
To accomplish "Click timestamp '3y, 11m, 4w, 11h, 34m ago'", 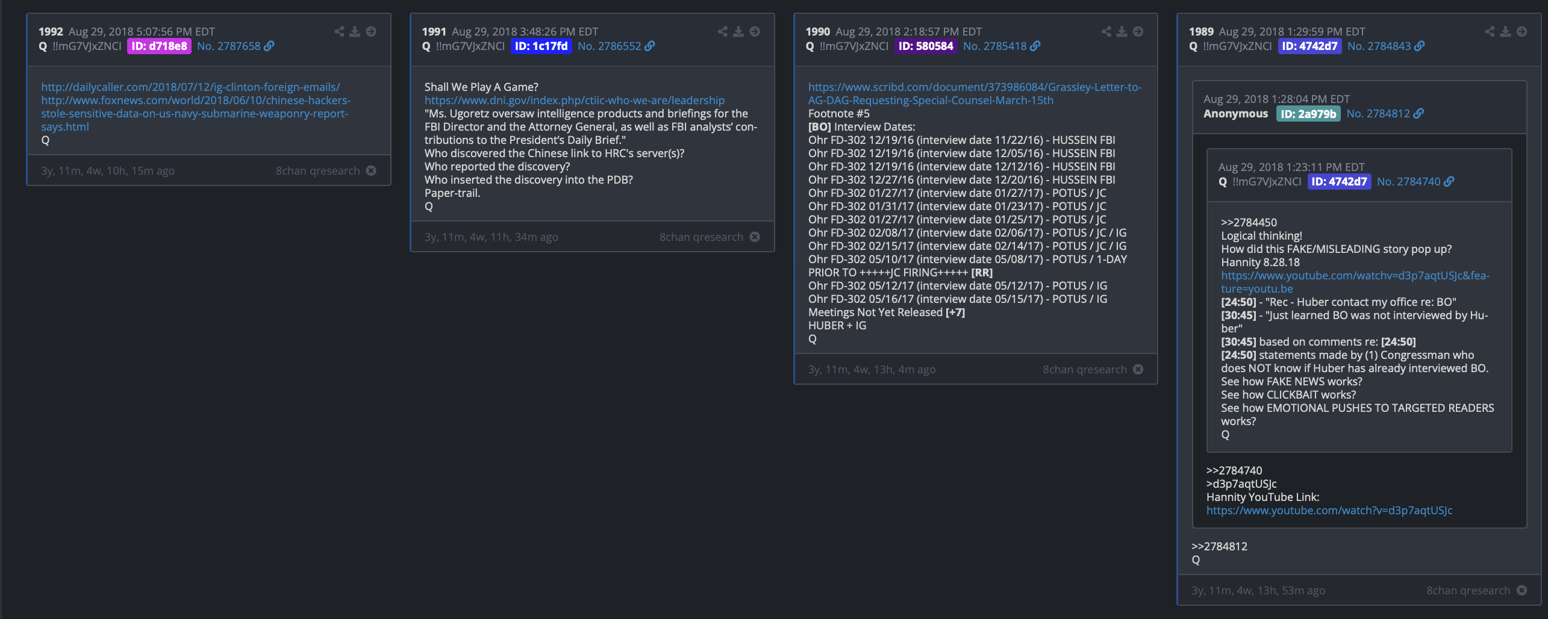I will (x=491, y=237).
